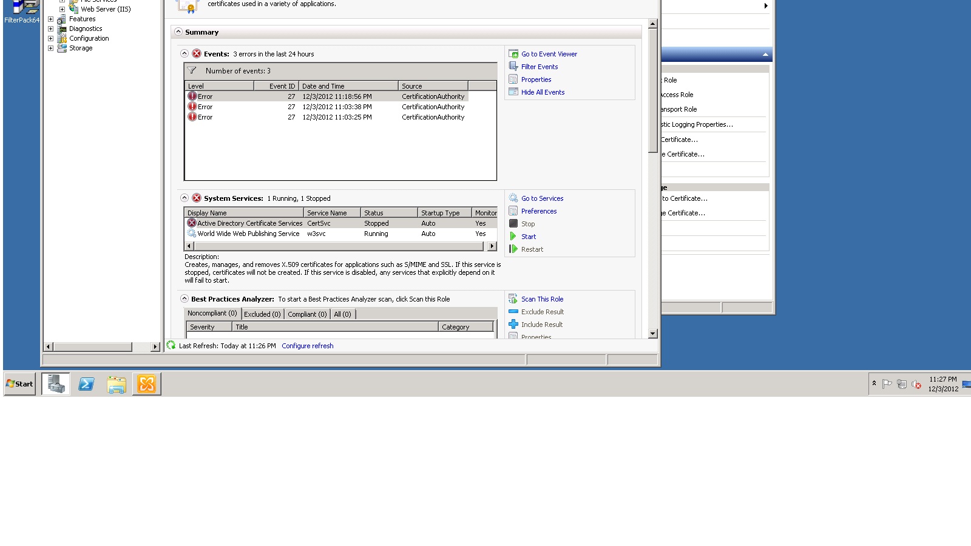Collapse the Best Practices Analyzer section
Viewport: 971px width, 546px height.
point(184,298)
